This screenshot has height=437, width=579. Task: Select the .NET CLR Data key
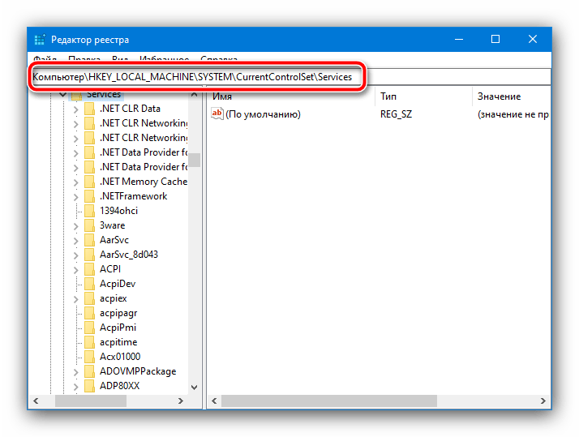(130, 109)
